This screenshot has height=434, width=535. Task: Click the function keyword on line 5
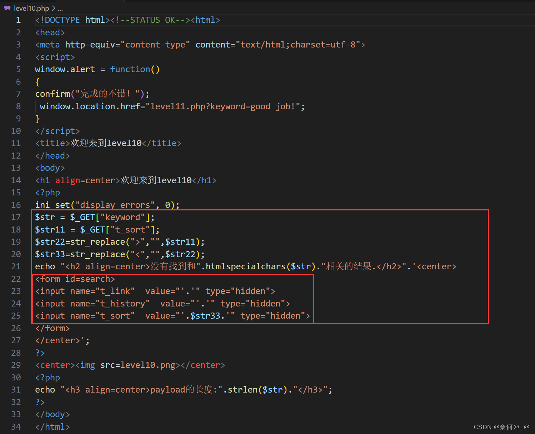(x=130, y=69)
